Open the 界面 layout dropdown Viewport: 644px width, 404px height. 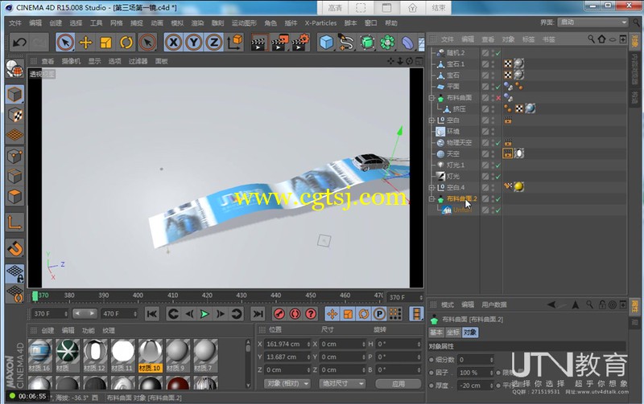[x=593, y=22]
